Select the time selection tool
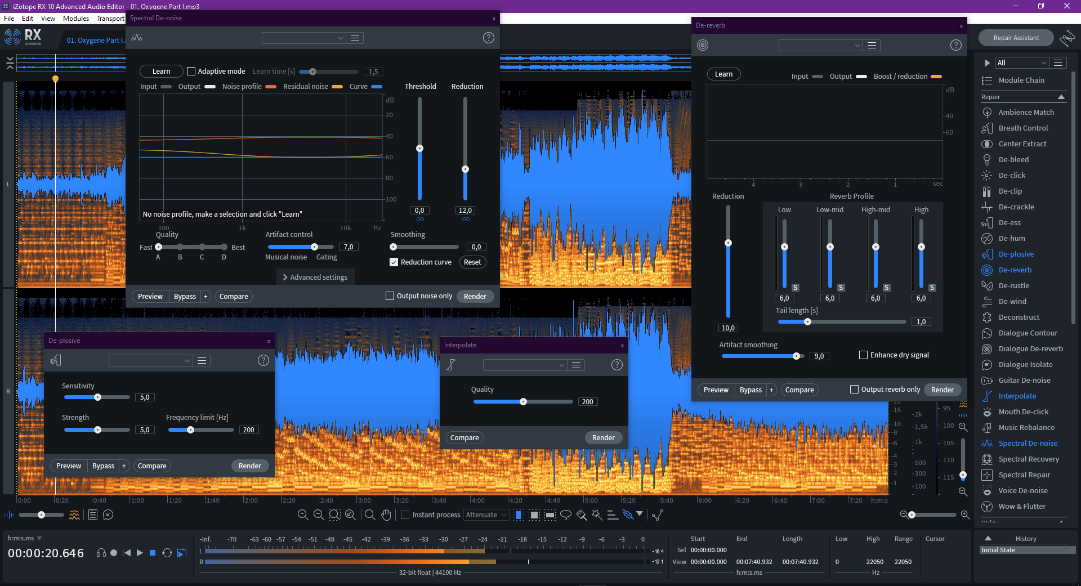 click(x=519, y=515)
